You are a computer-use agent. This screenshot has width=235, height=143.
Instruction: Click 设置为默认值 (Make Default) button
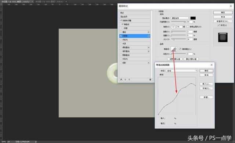(x=175, y=59)
